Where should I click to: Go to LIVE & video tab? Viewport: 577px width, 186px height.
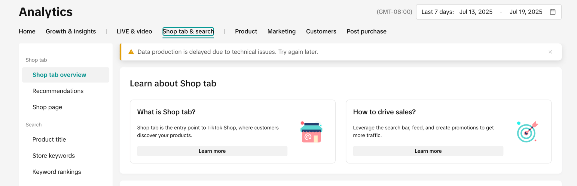point(134,31)
